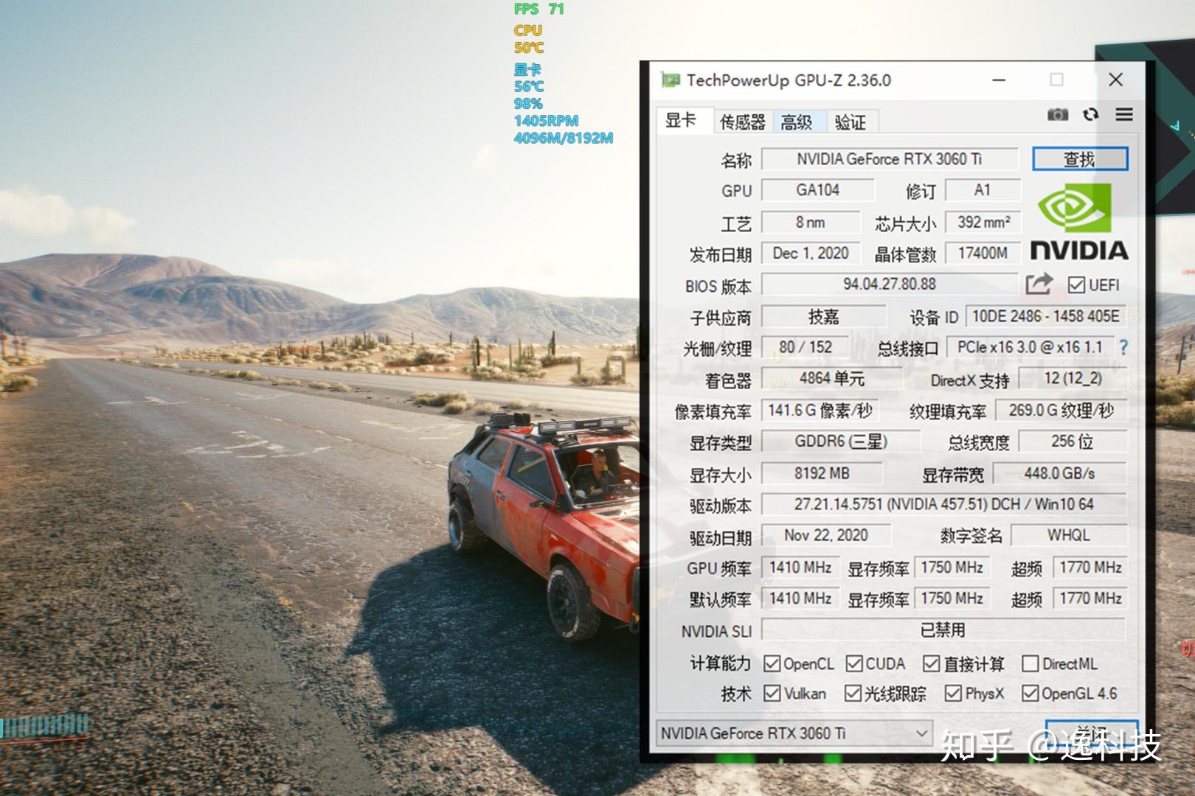Click the Nov 22, 2020 driver date
Screen dimensions: 1195x796
click(826, 535)
